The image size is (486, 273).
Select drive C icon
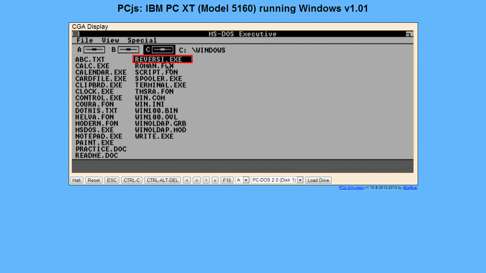159,50
